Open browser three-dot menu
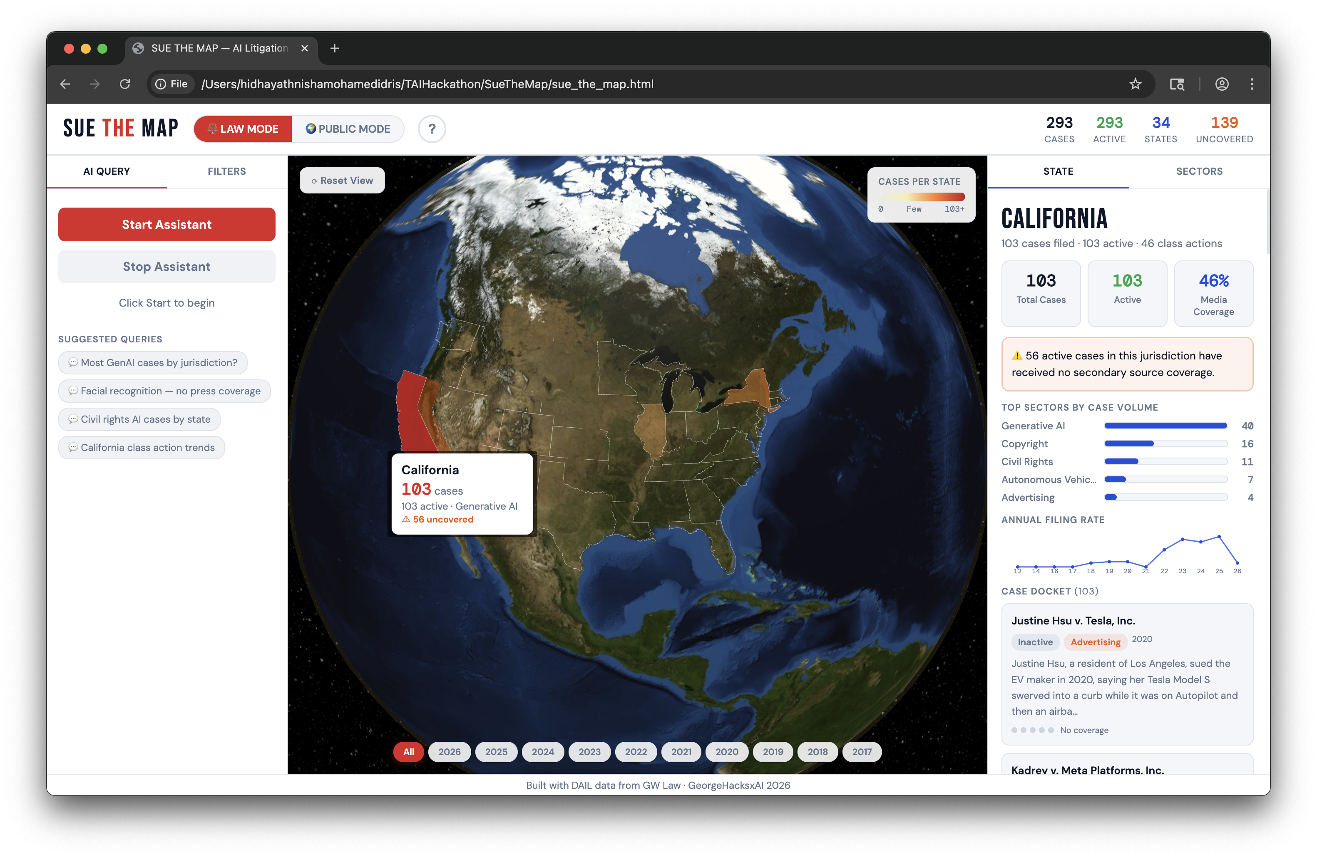The height and width of the screenshot is (857, 1317). coord(1252,84)
